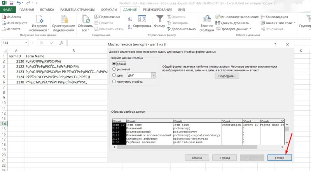
Task: Click Удалить дубликаты
Action: pos(232,23)
